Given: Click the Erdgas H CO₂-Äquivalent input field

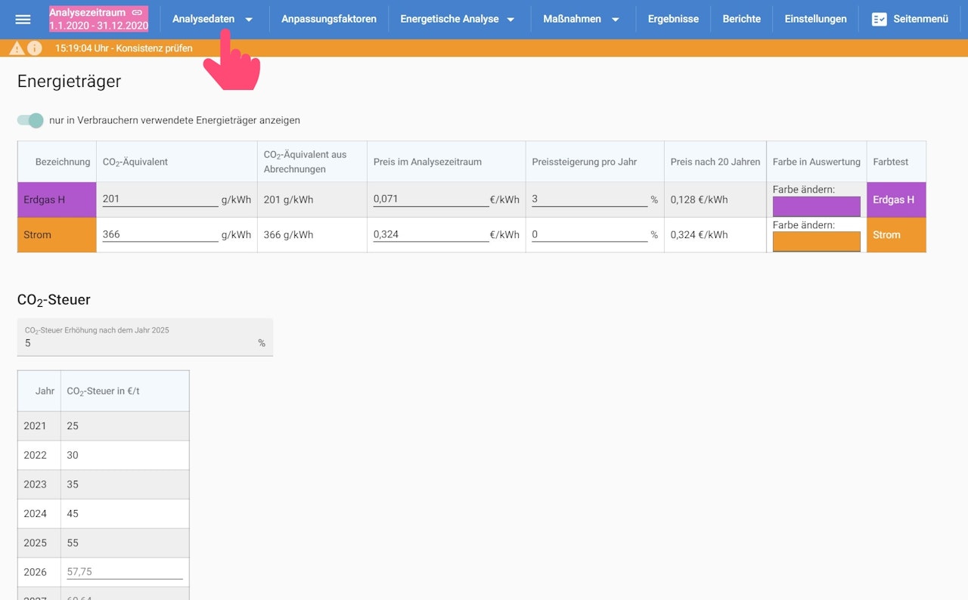Looking at the screenshot, I should [160, 199].
